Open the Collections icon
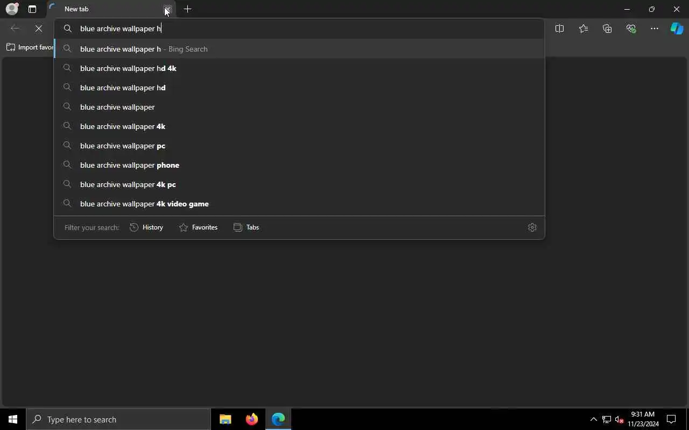The height and width of the screenshot is (430, 689). coord(607,28)
